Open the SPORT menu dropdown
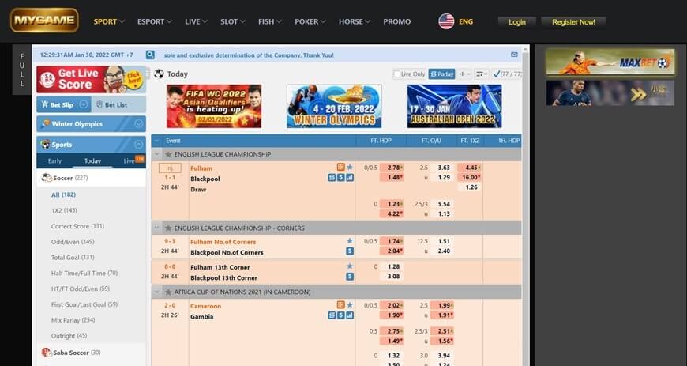Viewport: 687px width, 366px height. 109,21
